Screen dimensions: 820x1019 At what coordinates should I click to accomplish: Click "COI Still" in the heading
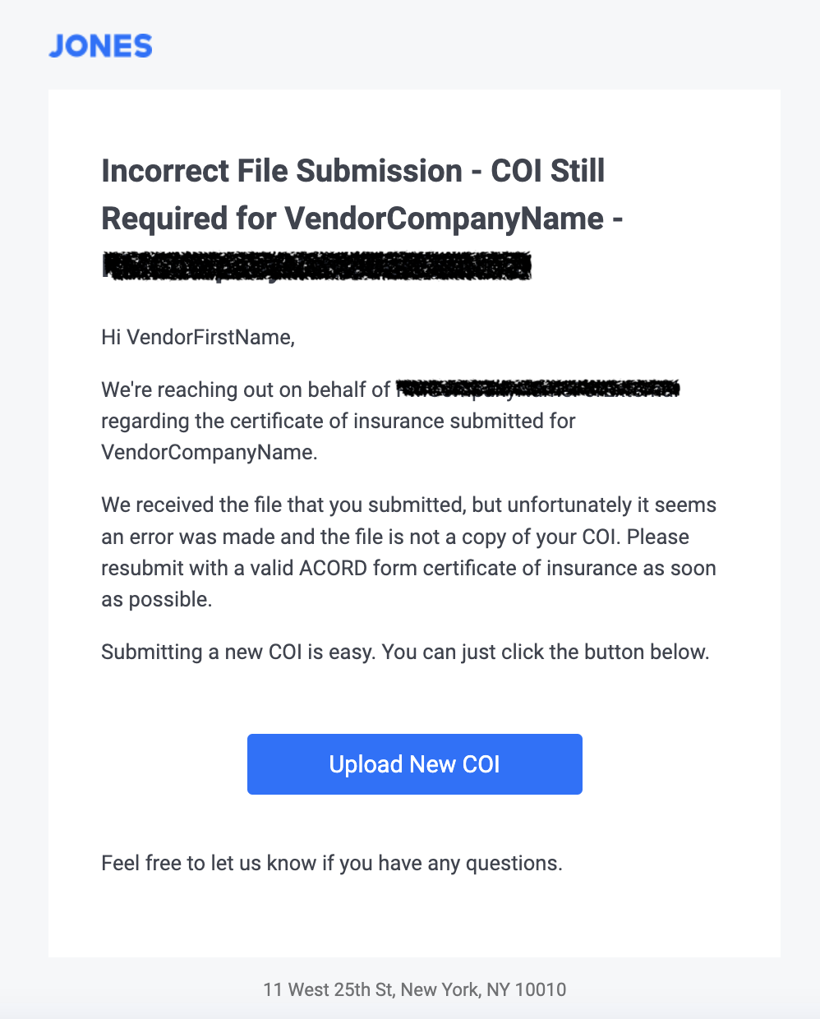coord(547,171)
